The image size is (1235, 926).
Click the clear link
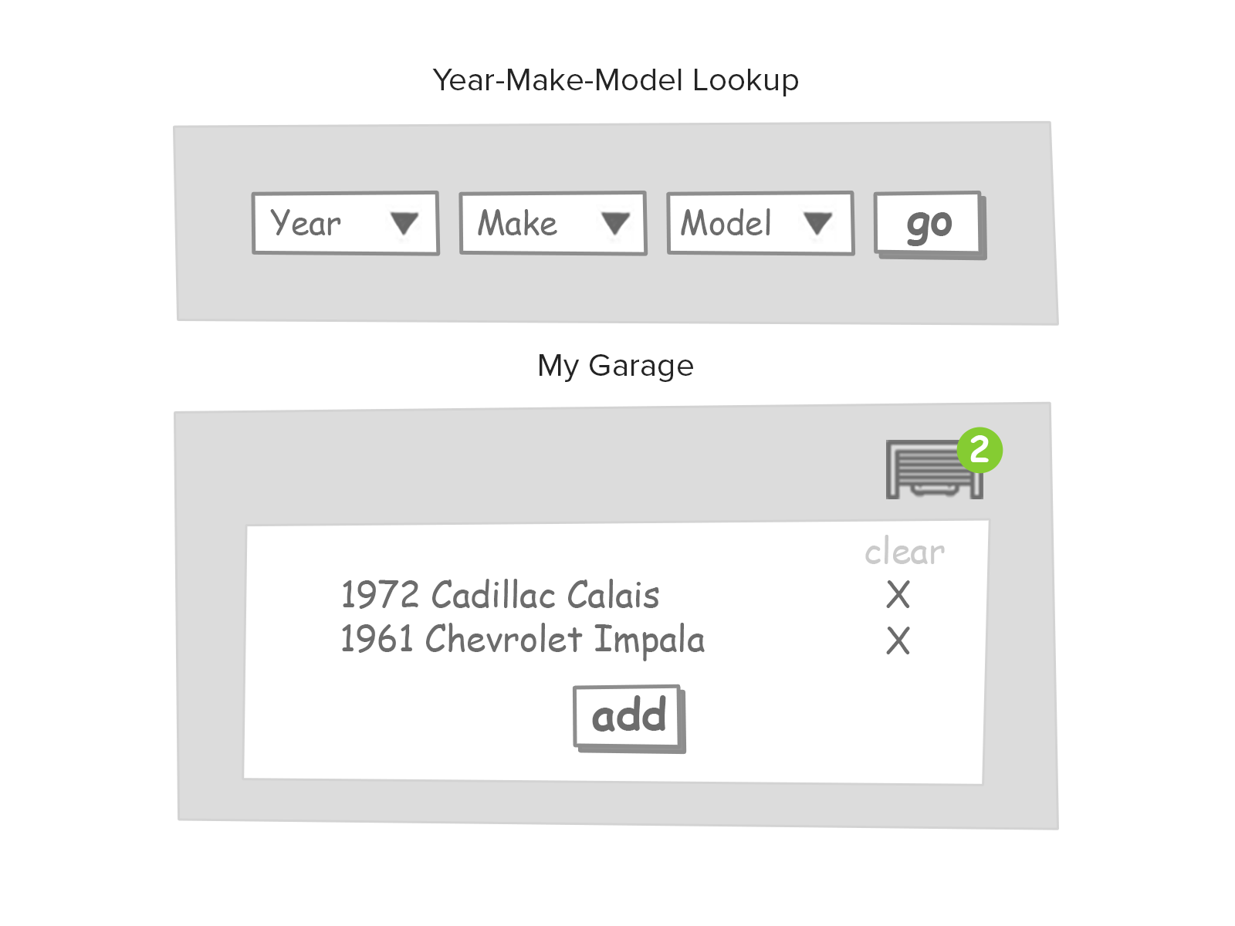(x=904, y=553)
